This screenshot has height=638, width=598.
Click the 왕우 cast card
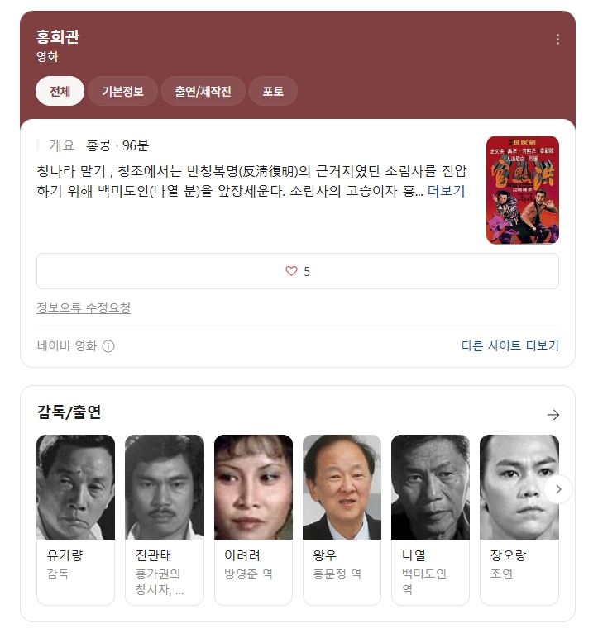click(342, 520)
